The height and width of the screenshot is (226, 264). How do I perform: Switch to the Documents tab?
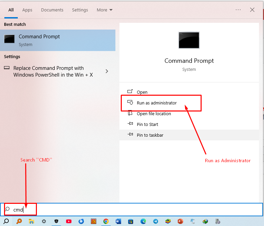(x=52, y=10)
